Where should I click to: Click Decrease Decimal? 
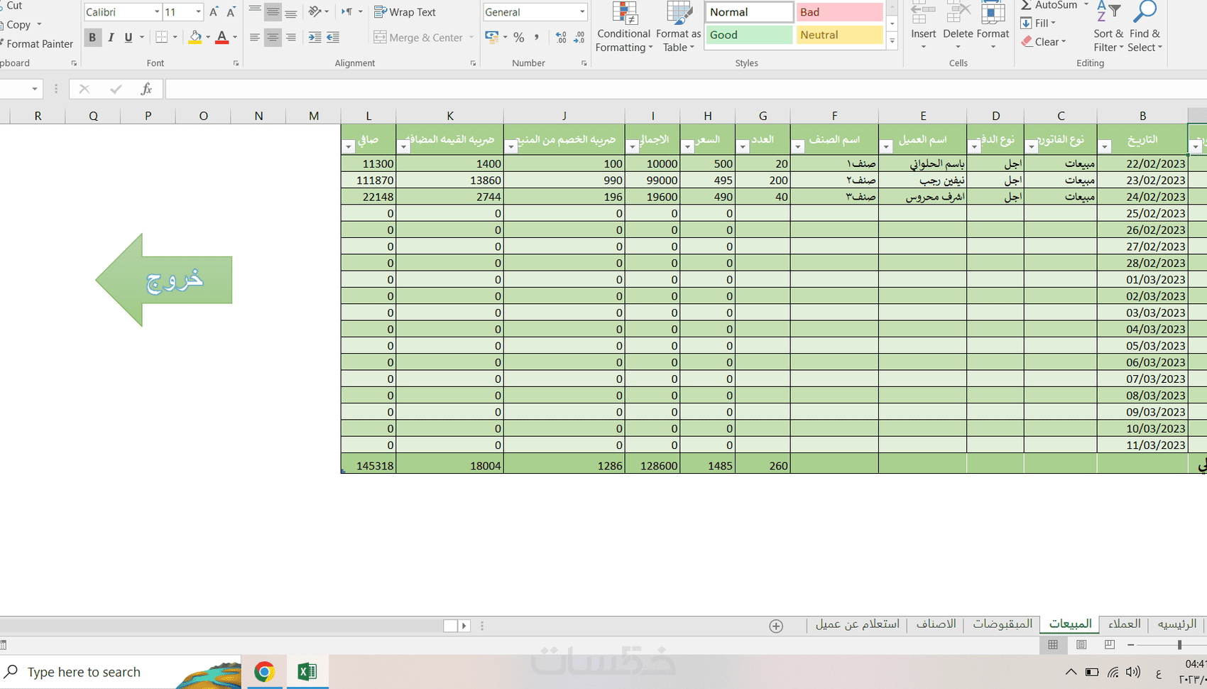[x=579, y=37]
